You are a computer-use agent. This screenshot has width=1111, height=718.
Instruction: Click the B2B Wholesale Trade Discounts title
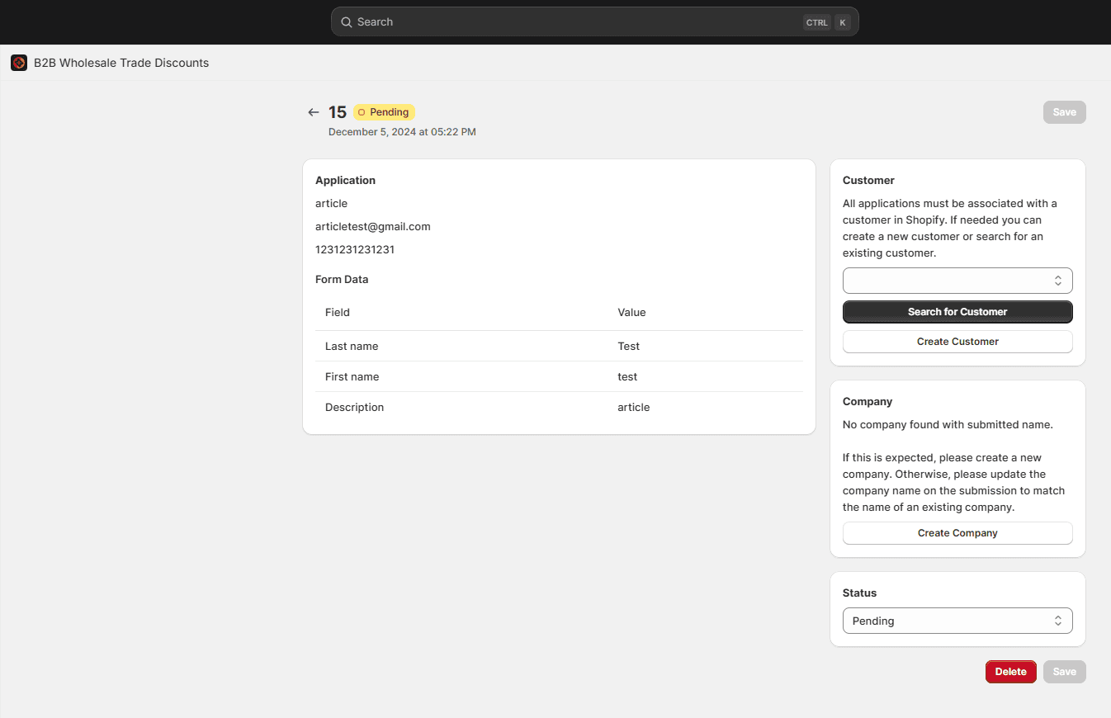121,63
